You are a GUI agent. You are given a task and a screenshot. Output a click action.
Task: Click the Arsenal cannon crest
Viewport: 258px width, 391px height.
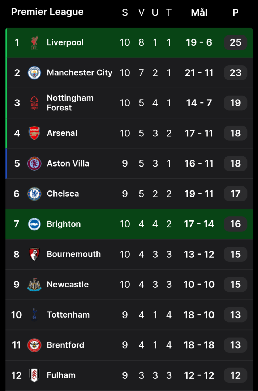34,133
